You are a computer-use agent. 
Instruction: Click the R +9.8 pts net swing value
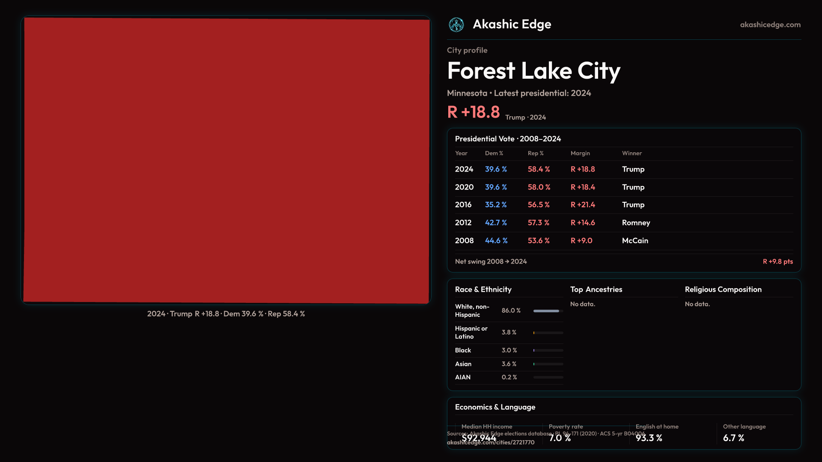[x=777, y=261]
